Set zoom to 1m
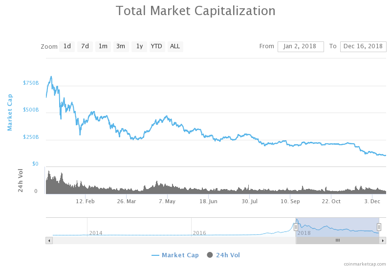 click(103, 46)
